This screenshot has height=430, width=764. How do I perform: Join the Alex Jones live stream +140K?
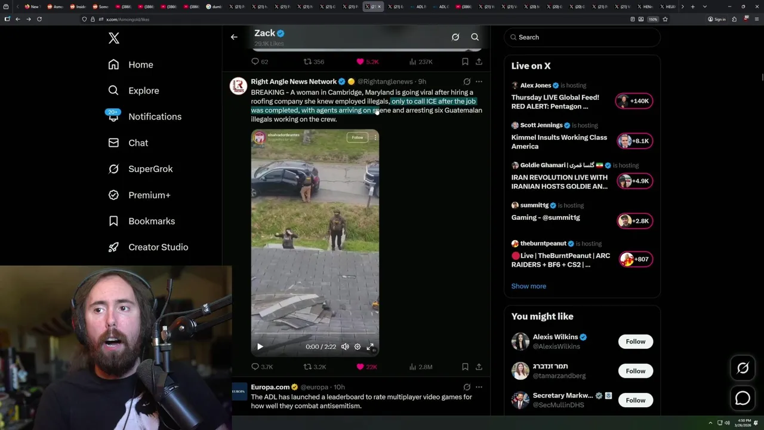(x=634, y=101)
